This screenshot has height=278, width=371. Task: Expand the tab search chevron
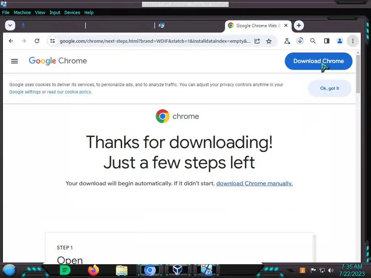[10, 25]
